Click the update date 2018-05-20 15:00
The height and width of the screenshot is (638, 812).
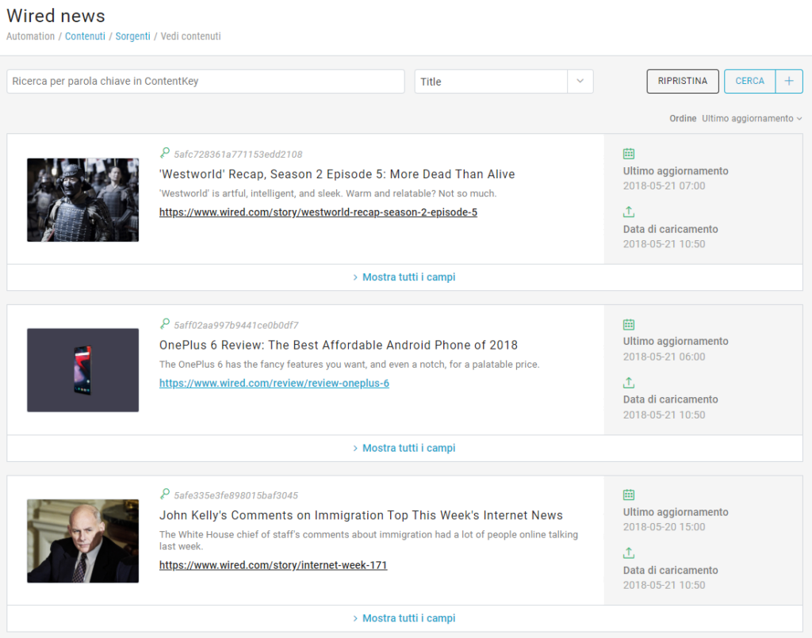[664, 527]
